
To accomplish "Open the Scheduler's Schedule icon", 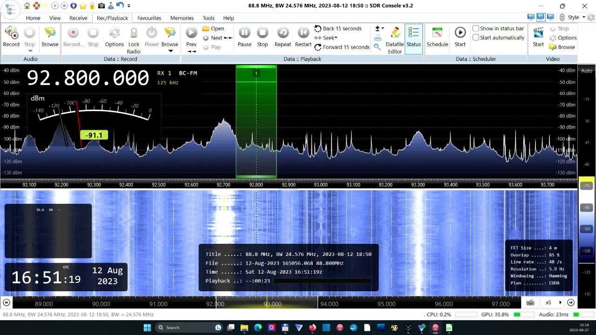I will click(437, 37).
